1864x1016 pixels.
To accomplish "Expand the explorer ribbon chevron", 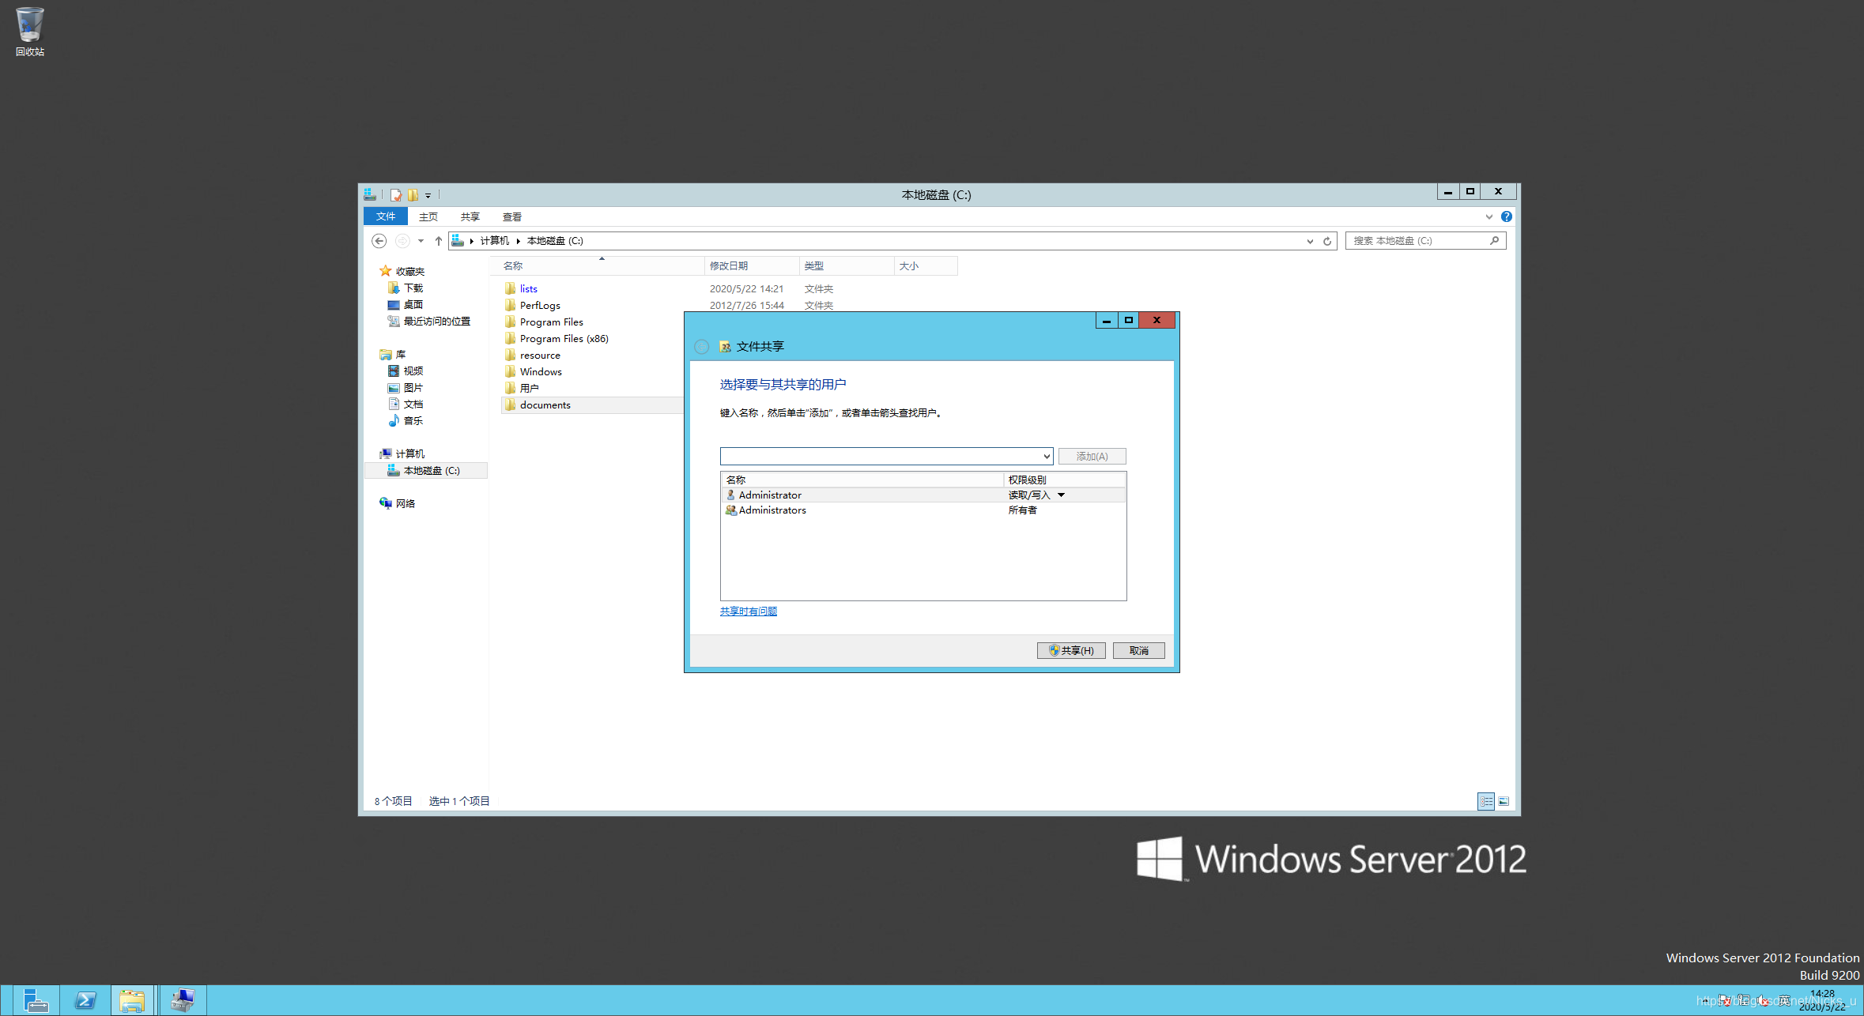I will (1489, 216).
